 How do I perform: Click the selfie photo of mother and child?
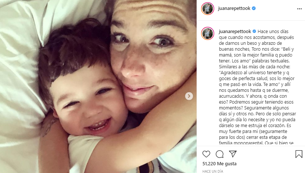(98, 87)
